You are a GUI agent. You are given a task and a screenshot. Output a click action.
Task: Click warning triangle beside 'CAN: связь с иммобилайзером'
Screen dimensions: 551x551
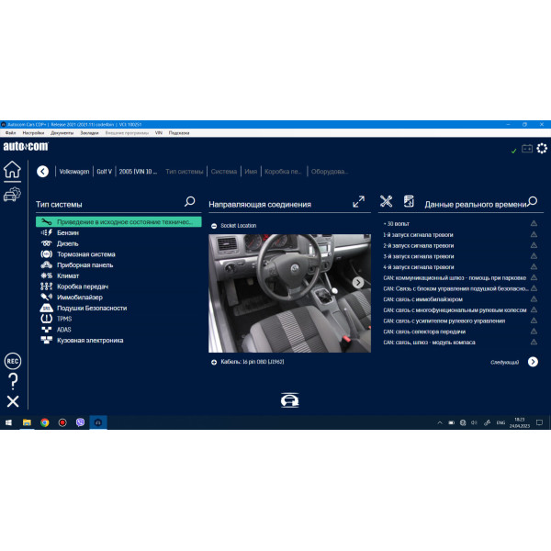(534, 299)
